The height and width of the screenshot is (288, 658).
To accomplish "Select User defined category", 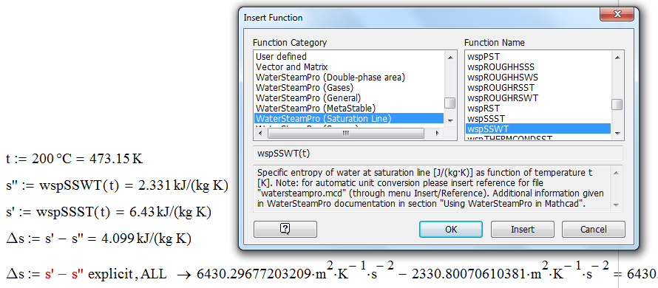I will tap(348, 57).
